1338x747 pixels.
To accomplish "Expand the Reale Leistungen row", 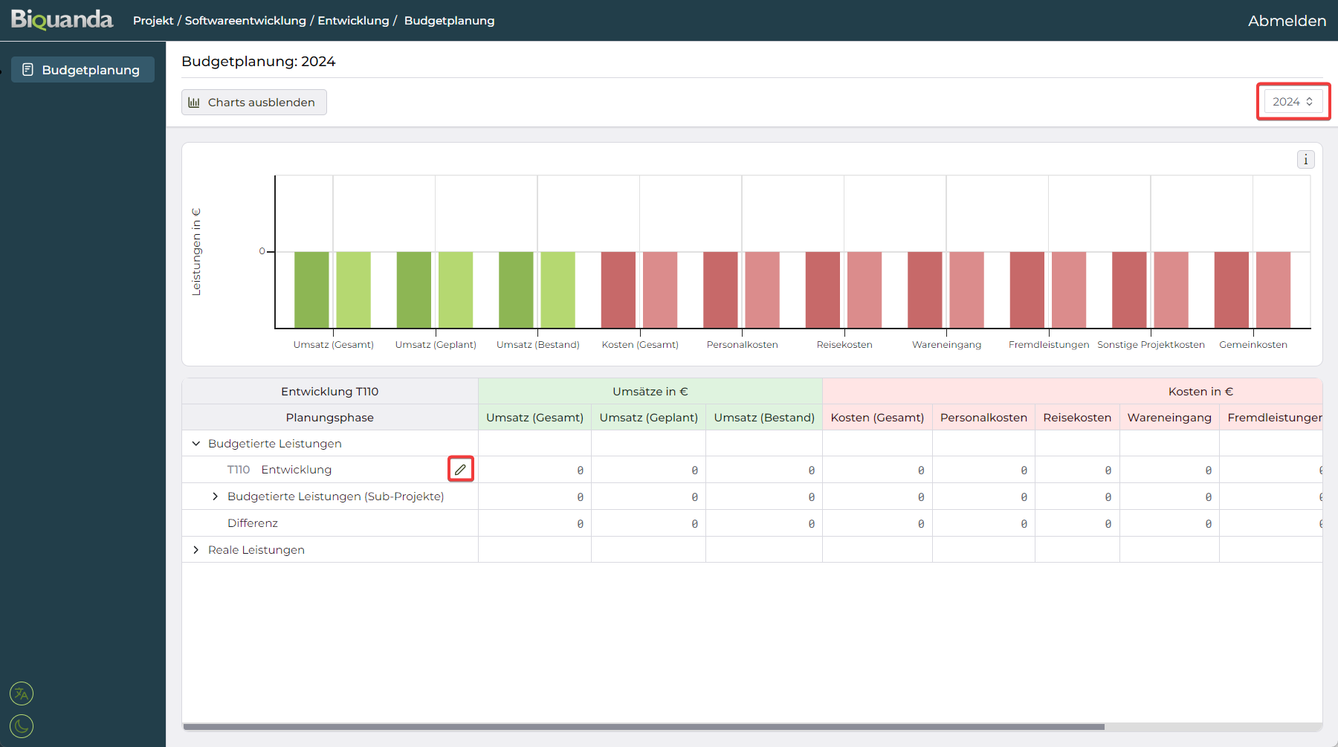I will point(196,550).
